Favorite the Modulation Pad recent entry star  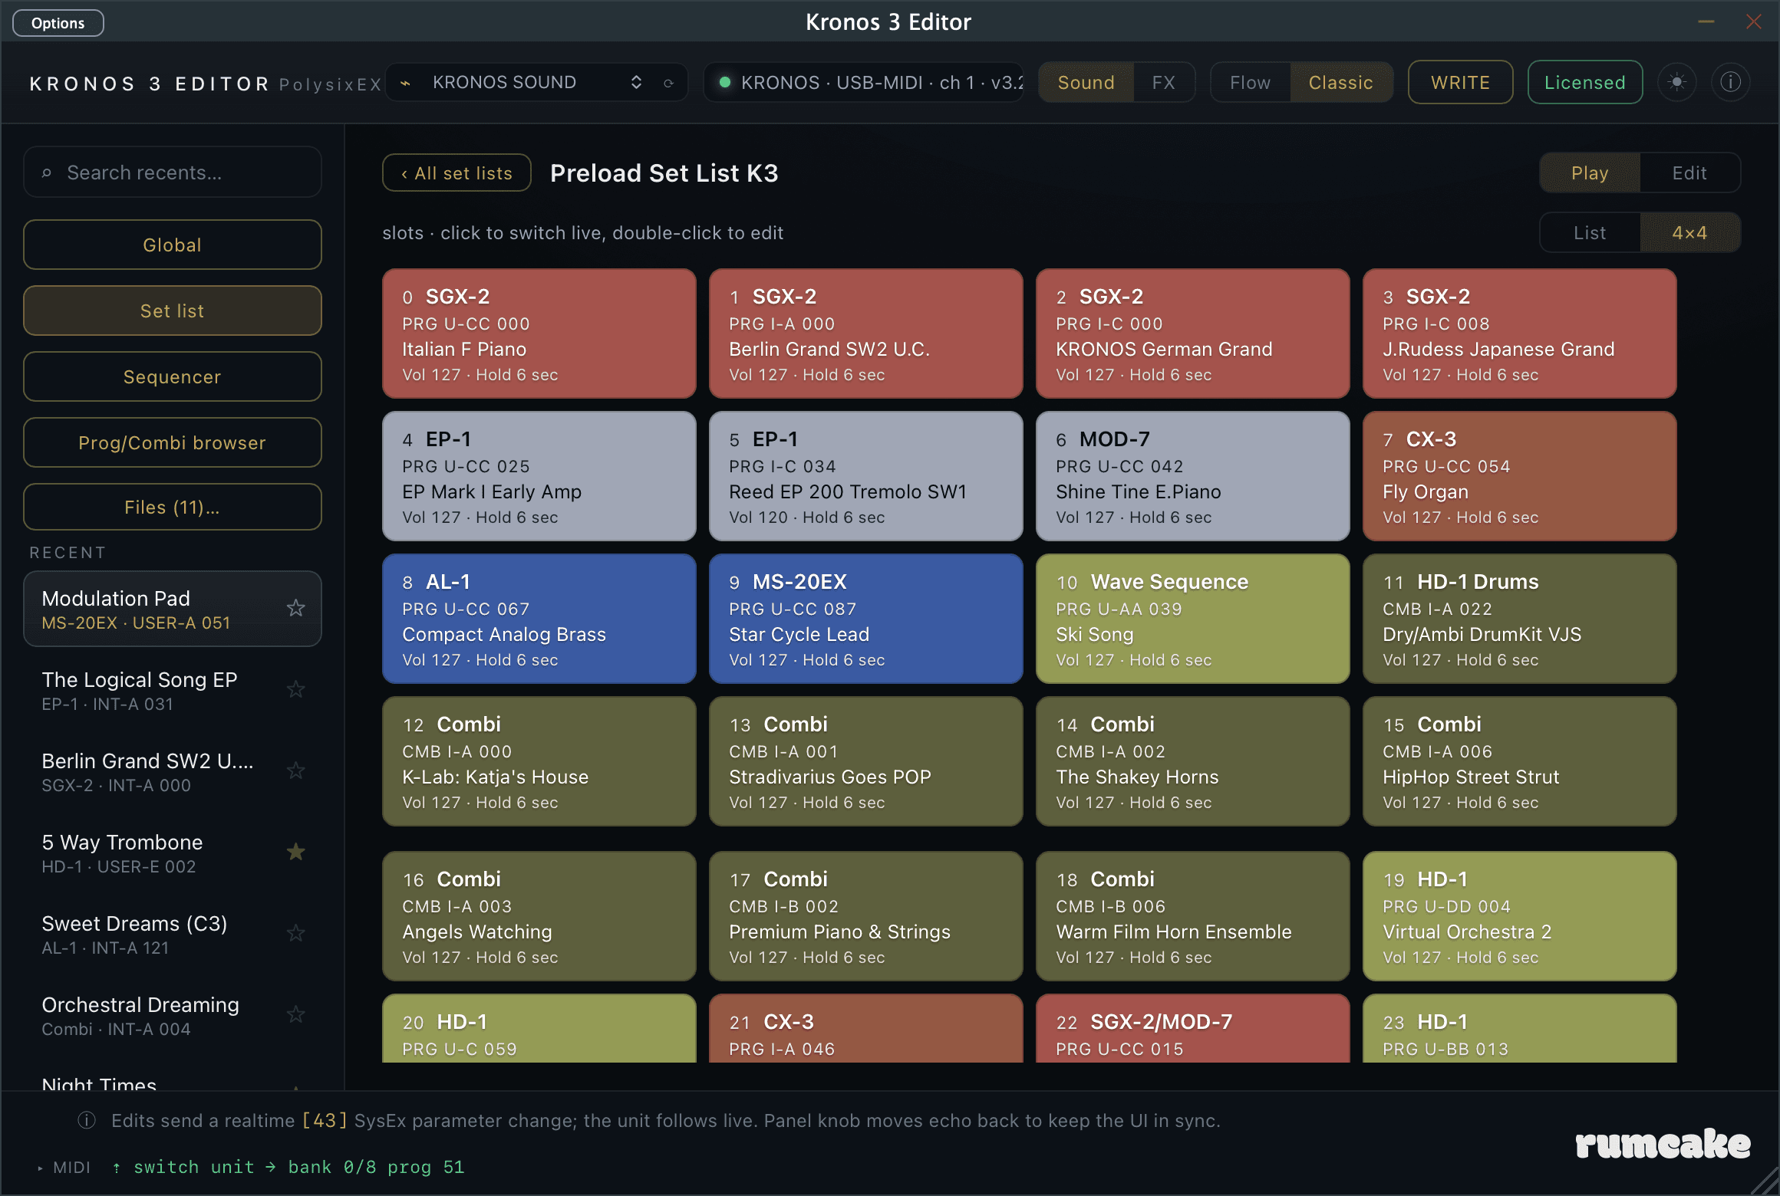click(x=295, y=608)
